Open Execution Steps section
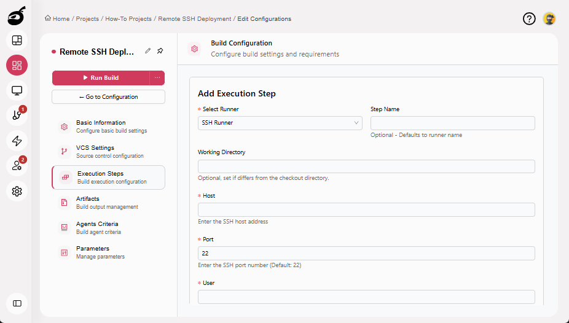569x323 pixels. 108,177
